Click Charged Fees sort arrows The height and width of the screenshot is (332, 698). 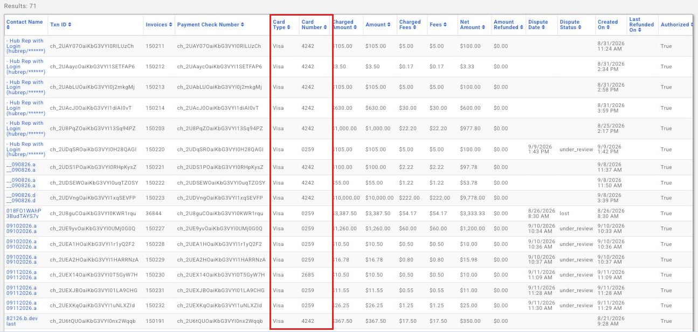(x=414, y=27)
